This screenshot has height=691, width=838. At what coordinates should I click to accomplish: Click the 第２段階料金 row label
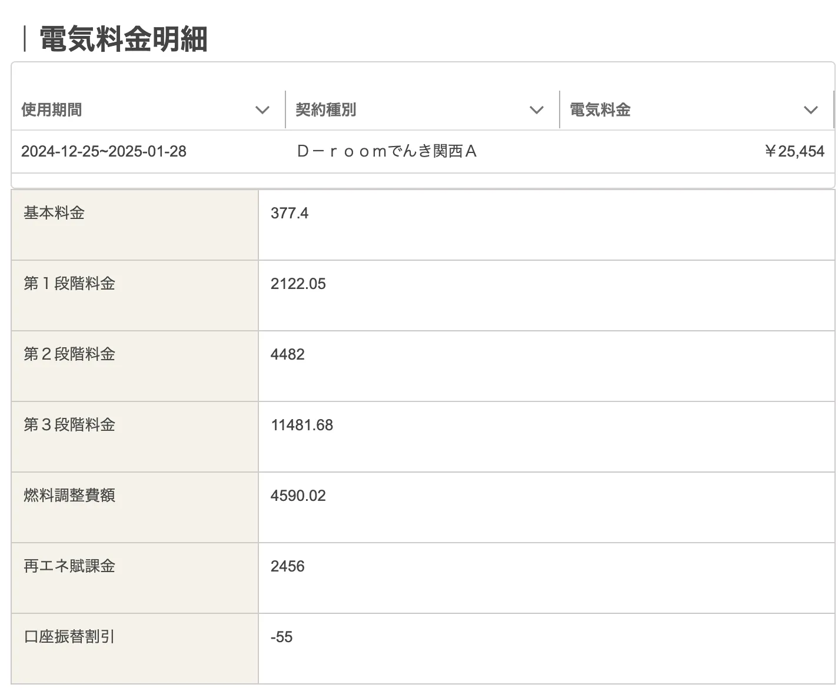69,354
